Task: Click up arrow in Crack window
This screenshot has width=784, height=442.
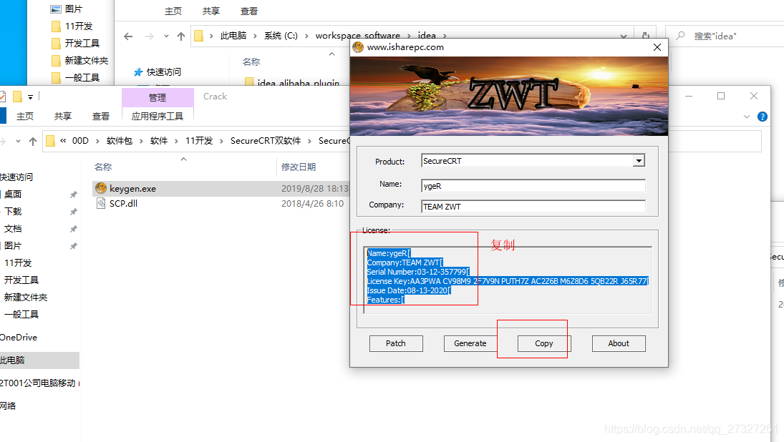Action: [33, 142]
